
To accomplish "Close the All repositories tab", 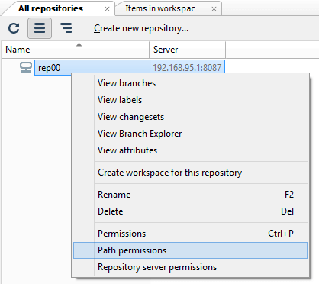I will (x=108, y=9).
